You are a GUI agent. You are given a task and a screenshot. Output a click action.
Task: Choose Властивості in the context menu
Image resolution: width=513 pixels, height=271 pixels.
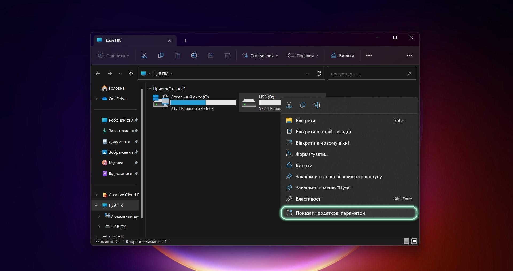(308, 199)
